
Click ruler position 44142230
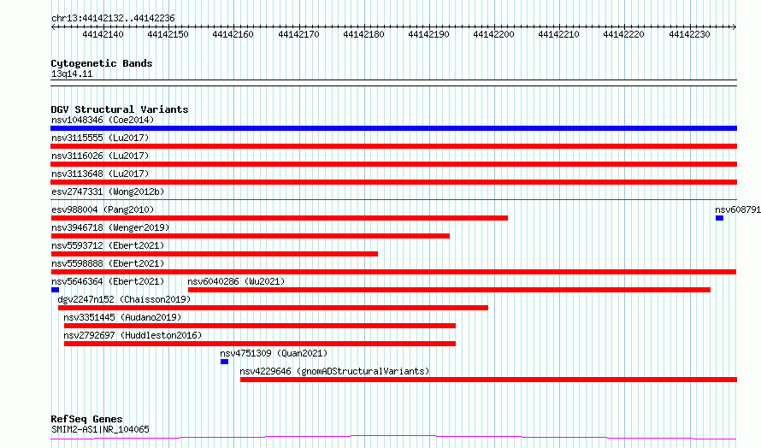689,34
